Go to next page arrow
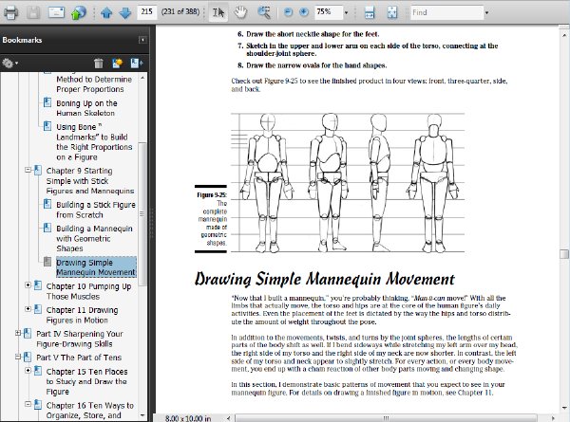This screenshot has width=570, height=422. point(125,12)
